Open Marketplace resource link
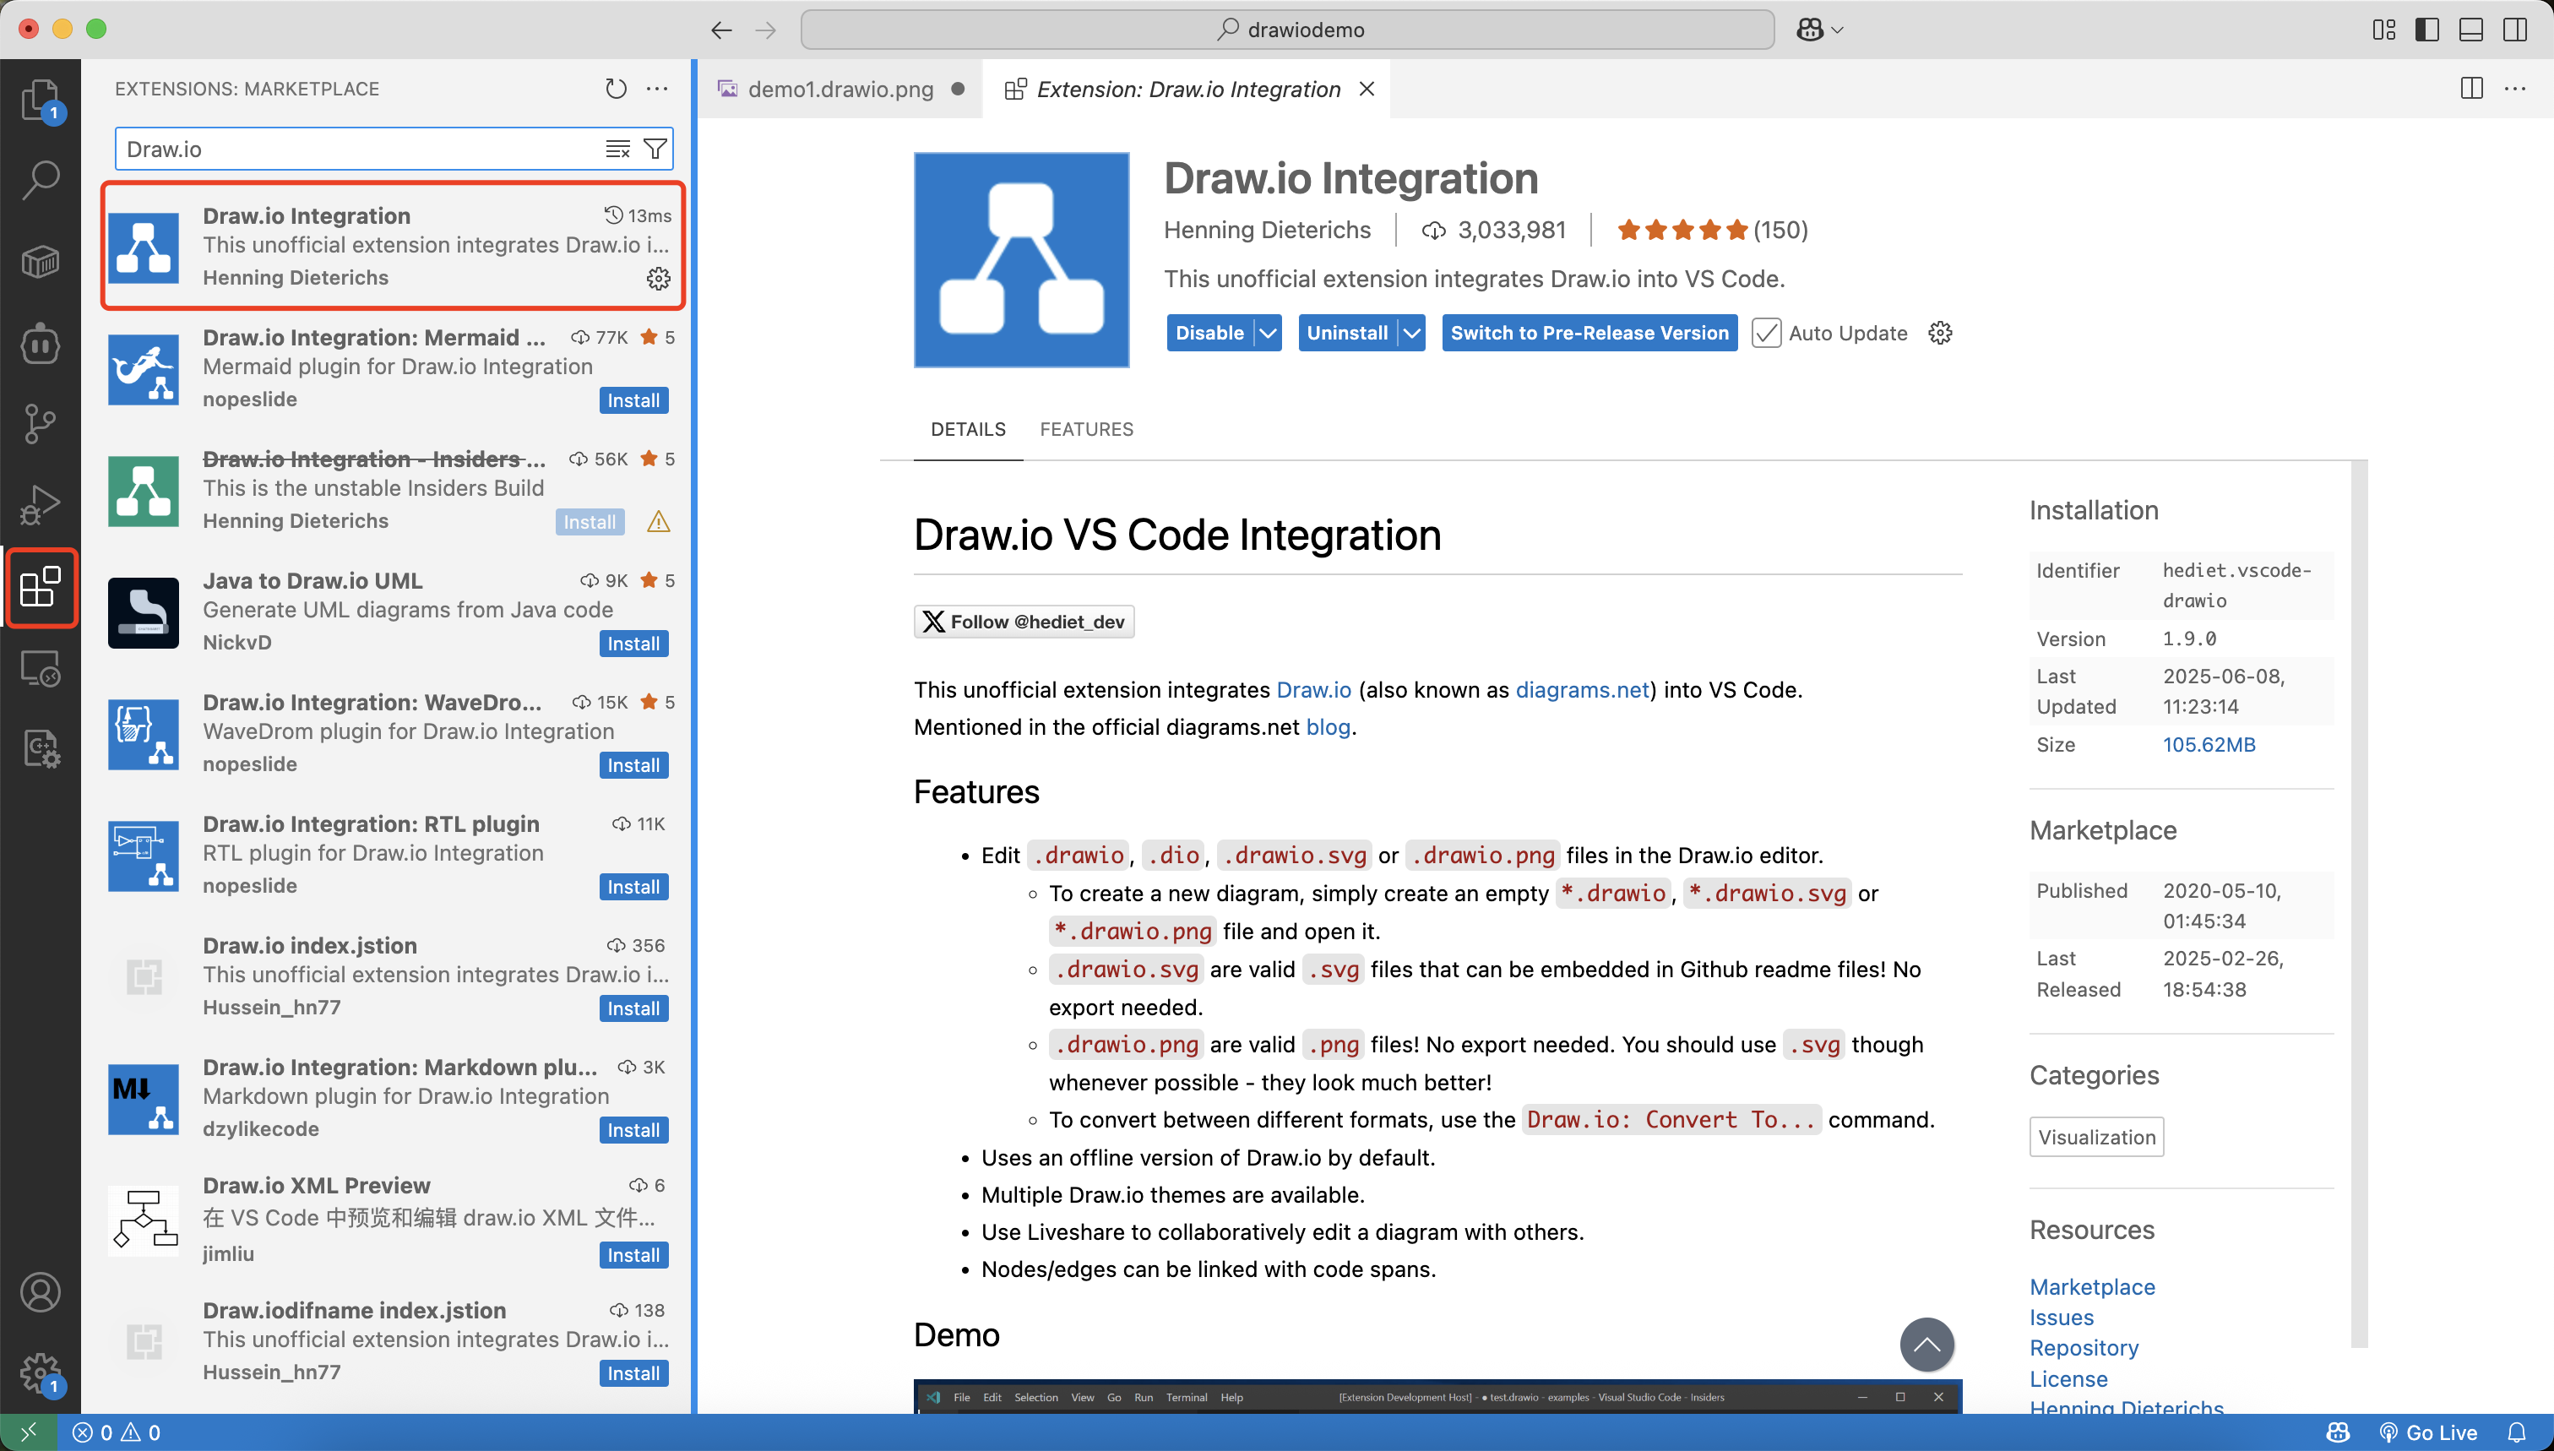This screenshot has width=2554, height=1451. pos(2092,1286)
